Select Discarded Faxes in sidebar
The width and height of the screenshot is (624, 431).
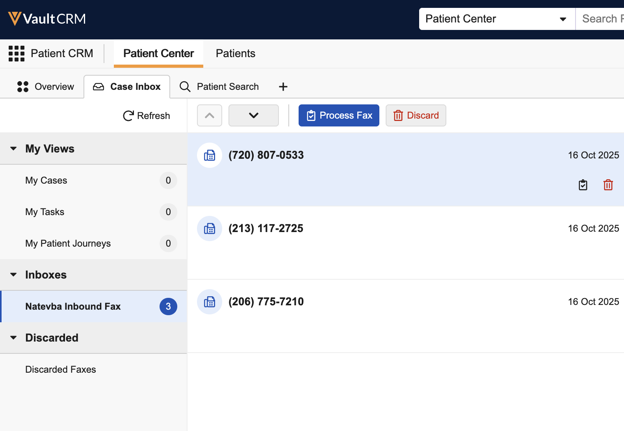tap(61, 370)
